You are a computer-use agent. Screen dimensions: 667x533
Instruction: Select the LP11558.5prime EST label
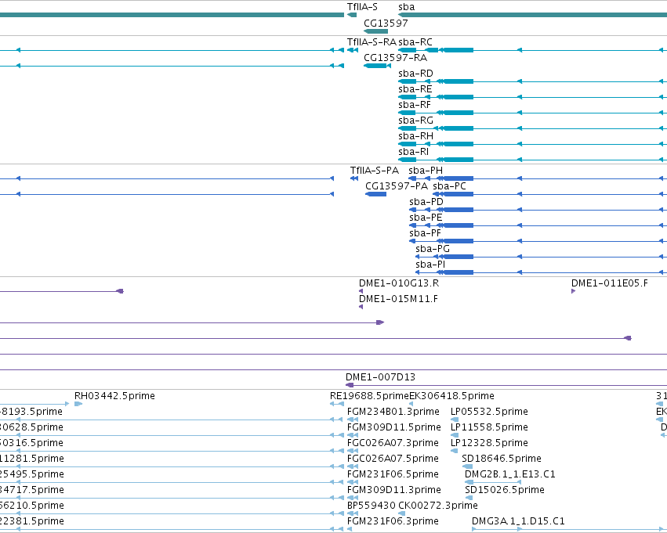tap(489, 427)
